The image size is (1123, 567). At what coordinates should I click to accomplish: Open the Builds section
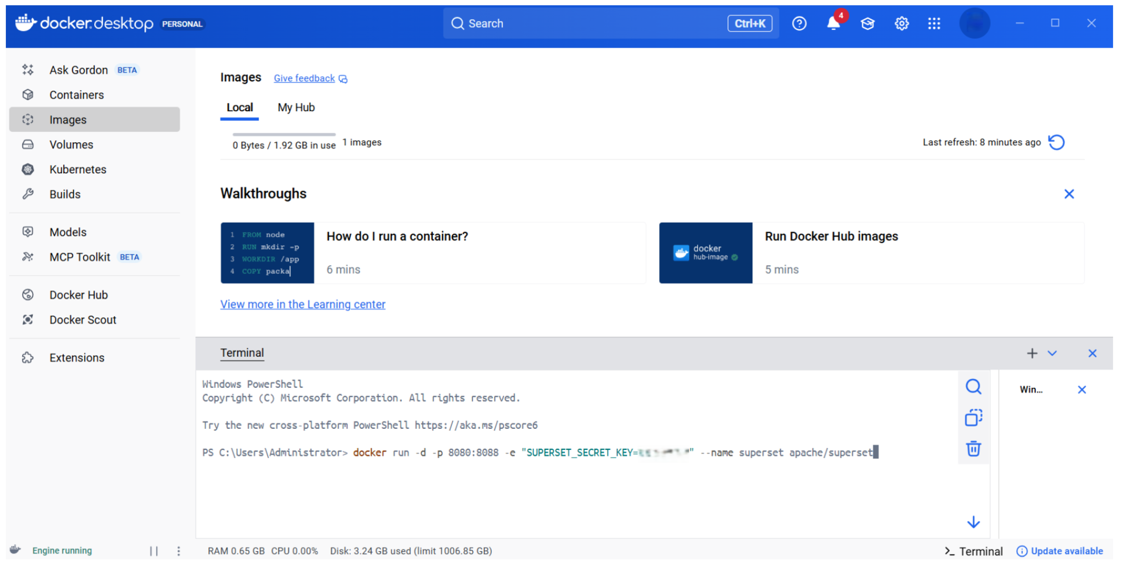tap(64, 194)
